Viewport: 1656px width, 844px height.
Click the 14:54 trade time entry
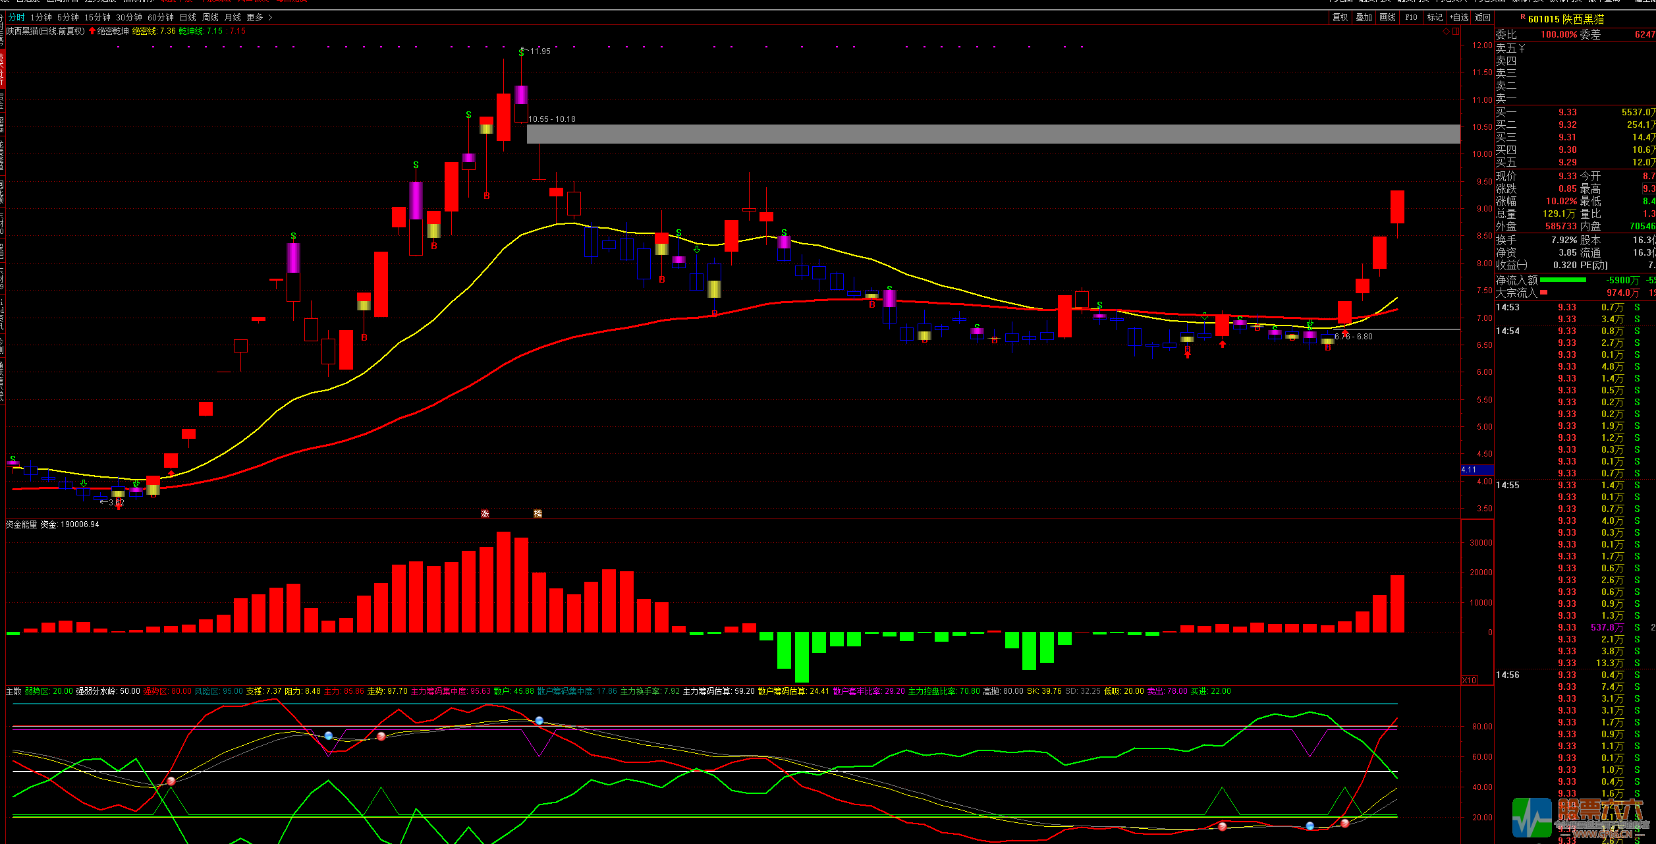point(1508,331)
